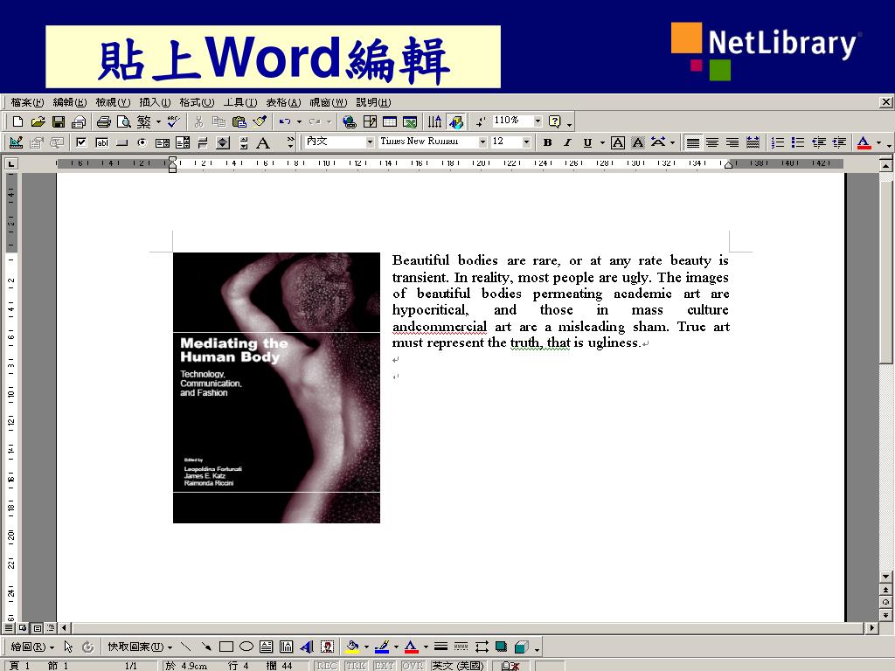
Task: Select the Arrow drawing tool
Action: pos(205,647)
